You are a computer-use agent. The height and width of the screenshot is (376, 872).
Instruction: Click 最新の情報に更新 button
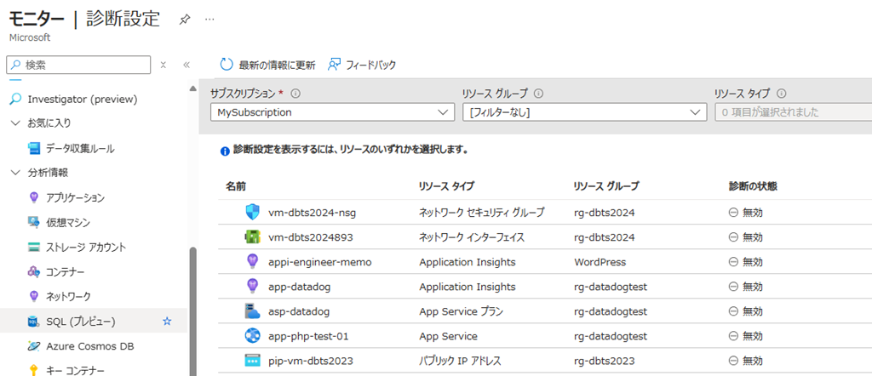click(x=268, y=65)
